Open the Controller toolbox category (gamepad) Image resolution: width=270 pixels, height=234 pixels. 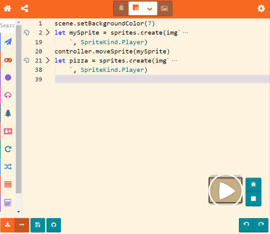8,60
